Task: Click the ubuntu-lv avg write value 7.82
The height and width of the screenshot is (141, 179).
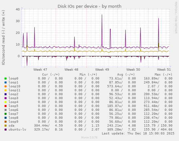Action: (132, 129)
